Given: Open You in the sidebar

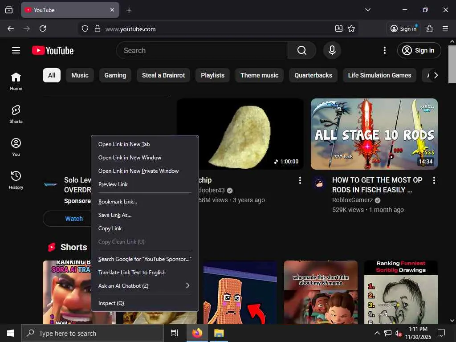Looking at the screenshot, I should click(x=16, y=147).
